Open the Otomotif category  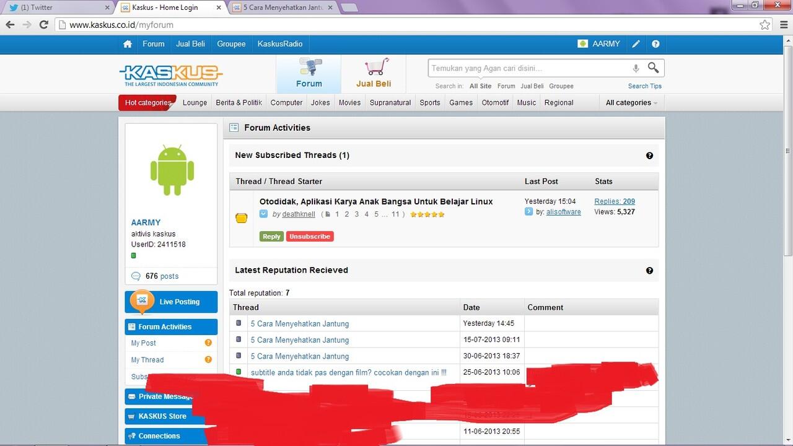click(x=495, y=103)
